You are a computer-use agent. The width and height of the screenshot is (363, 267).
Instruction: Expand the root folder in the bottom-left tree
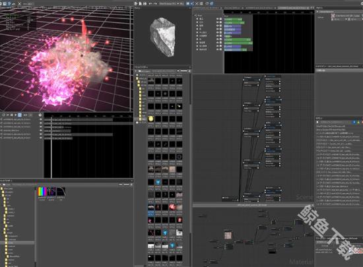pos(2,189)
